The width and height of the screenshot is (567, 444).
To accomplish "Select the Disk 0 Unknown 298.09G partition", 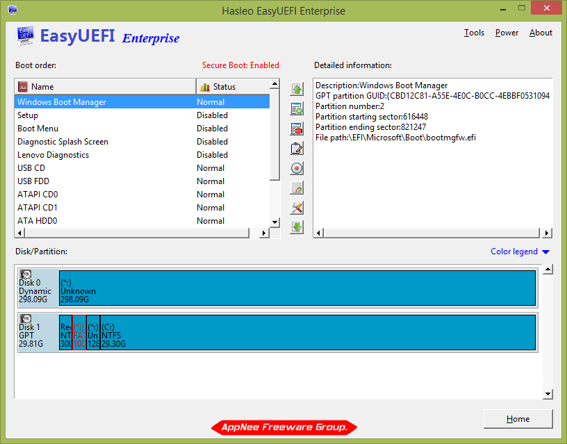I will coord(297,288).
